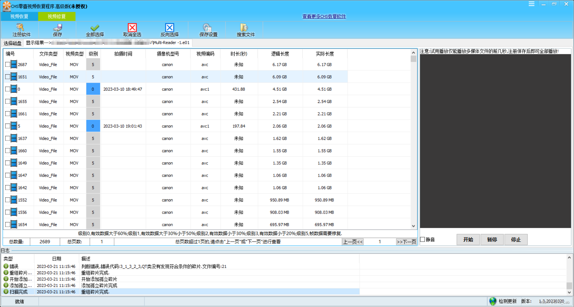This screenshot has width=574, height=307.
Task: Click the page number field showing 1
Action: (380, 242)
